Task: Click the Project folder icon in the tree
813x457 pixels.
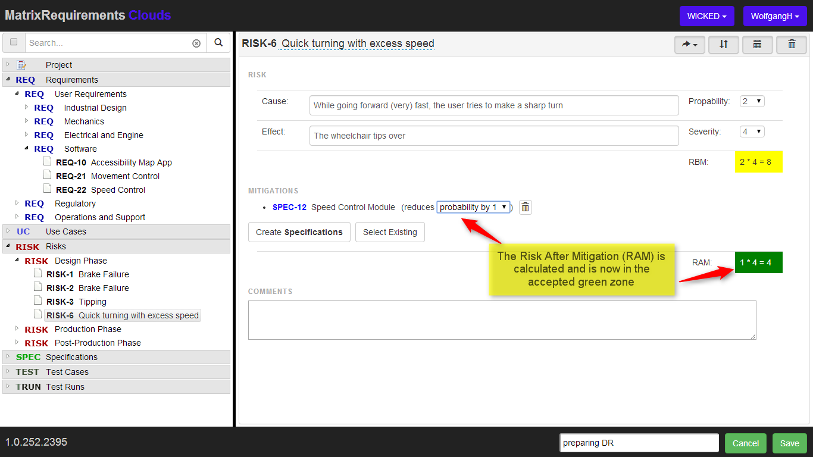Action: (x=21, y=65)
